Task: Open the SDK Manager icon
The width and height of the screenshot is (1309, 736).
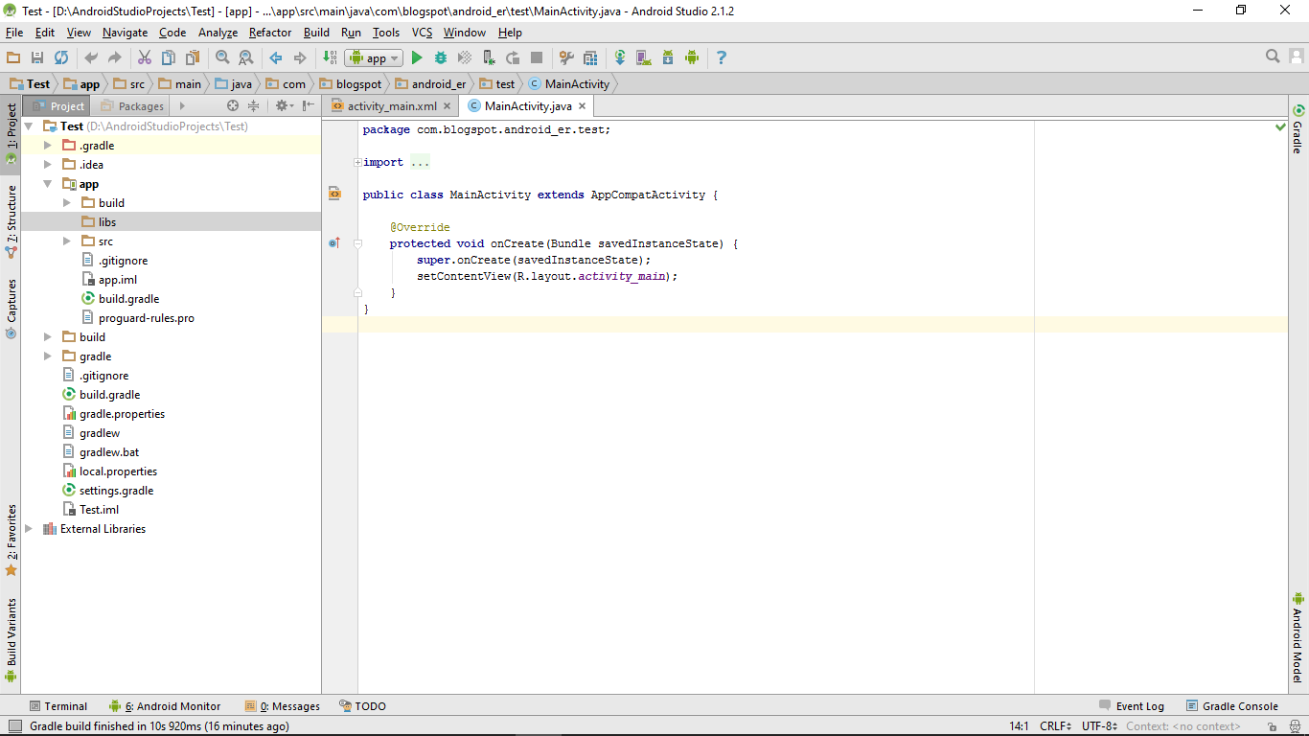Action: click(x=668, y=57)
